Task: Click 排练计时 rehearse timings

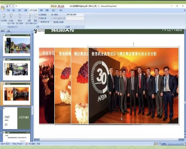Action: coord(42,18)
